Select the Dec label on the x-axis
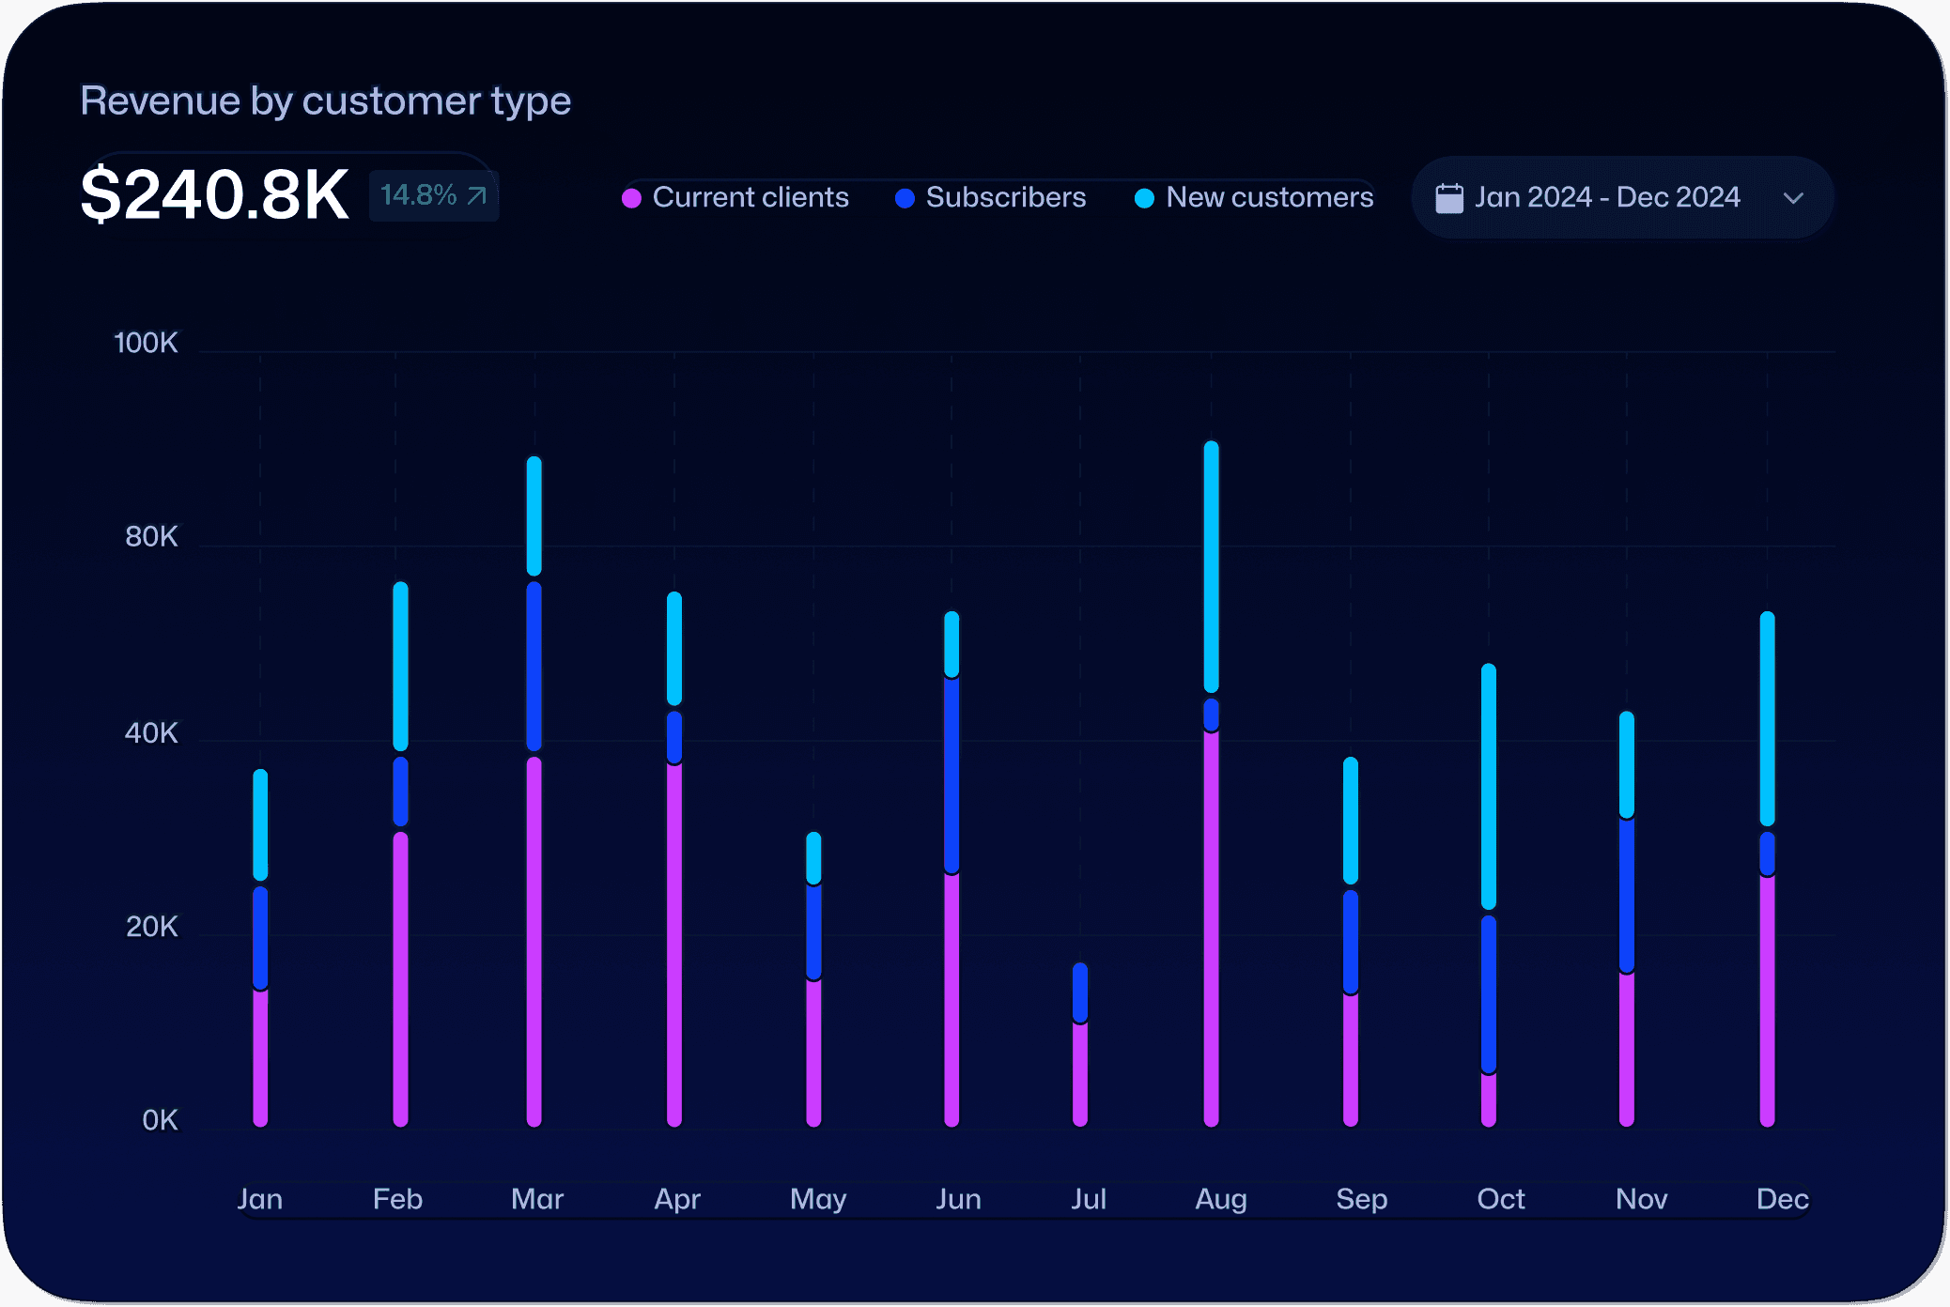The height and width of the screenshot is (1307, 1950). coord(1783,1199)
